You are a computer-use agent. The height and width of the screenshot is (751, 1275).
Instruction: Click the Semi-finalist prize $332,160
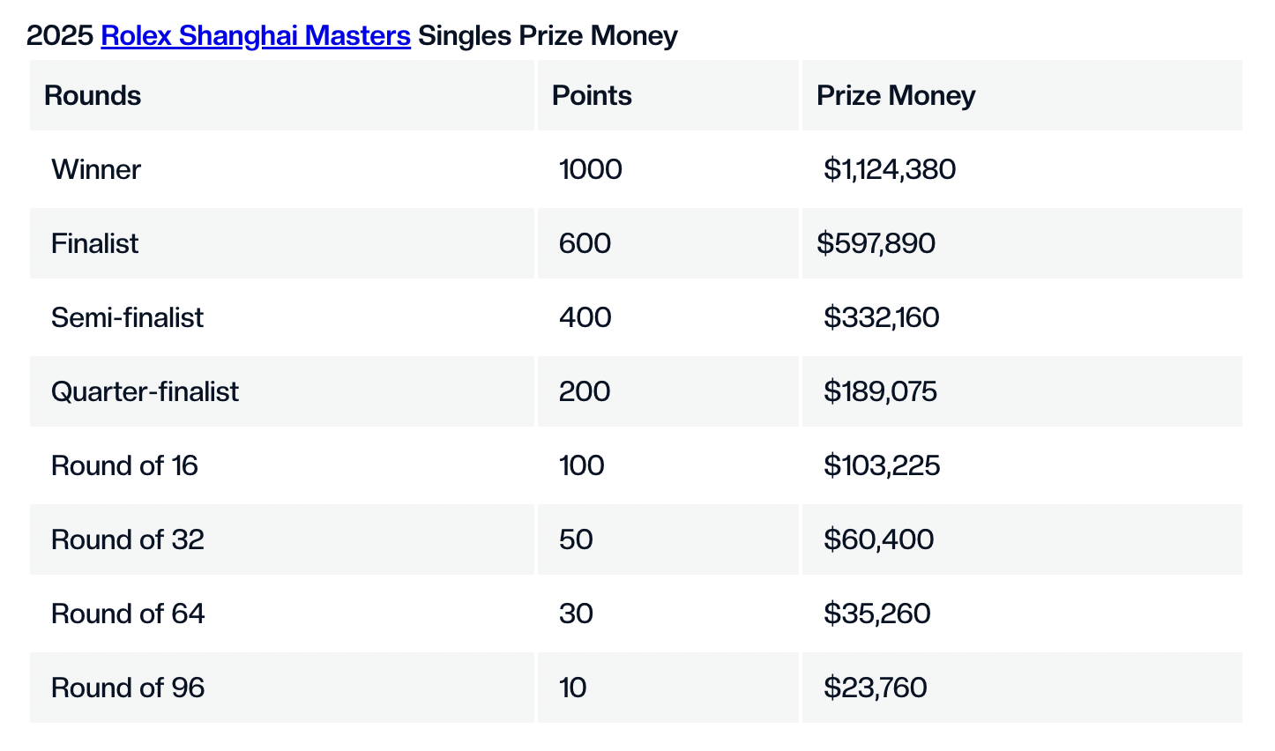tap(881, 317)
